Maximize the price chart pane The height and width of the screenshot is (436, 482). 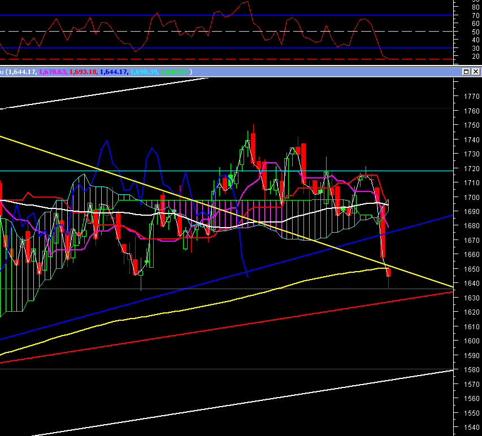coord(466,72)
